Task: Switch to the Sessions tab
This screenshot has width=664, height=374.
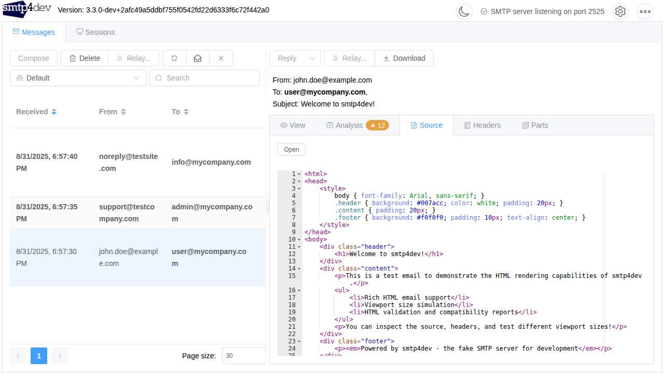Action: pos(95,32)
